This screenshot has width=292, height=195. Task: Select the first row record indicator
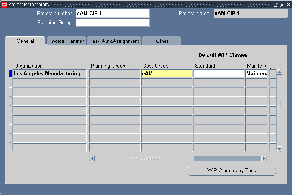(x=10, y=73)
